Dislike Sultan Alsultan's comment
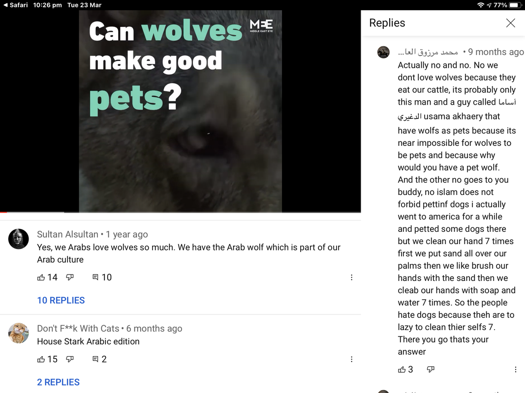Screen dimensions: 525x393 point(70,278)
